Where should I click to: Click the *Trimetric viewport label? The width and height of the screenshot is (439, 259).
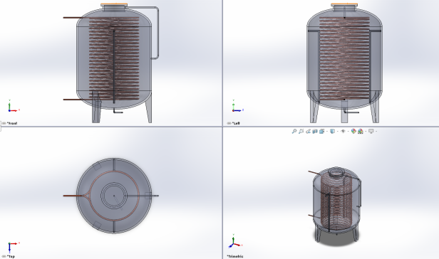pos(235,256)
